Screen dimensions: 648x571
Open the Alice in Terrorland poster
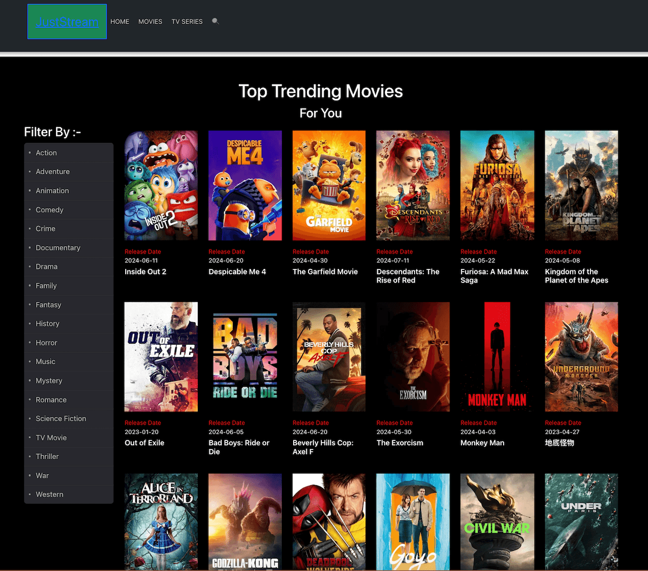(x=161, y=522)
